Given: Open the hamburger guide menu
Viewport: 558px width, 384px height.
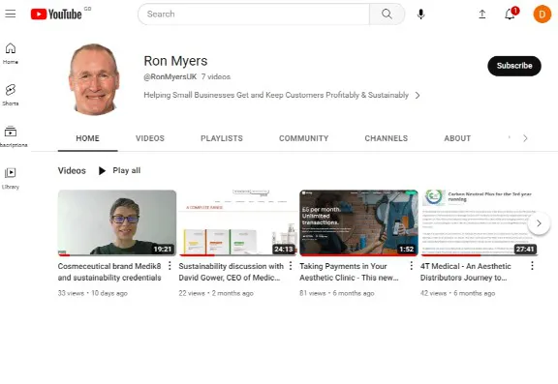Looking at the screenshot, I should [x=11, y=14].
